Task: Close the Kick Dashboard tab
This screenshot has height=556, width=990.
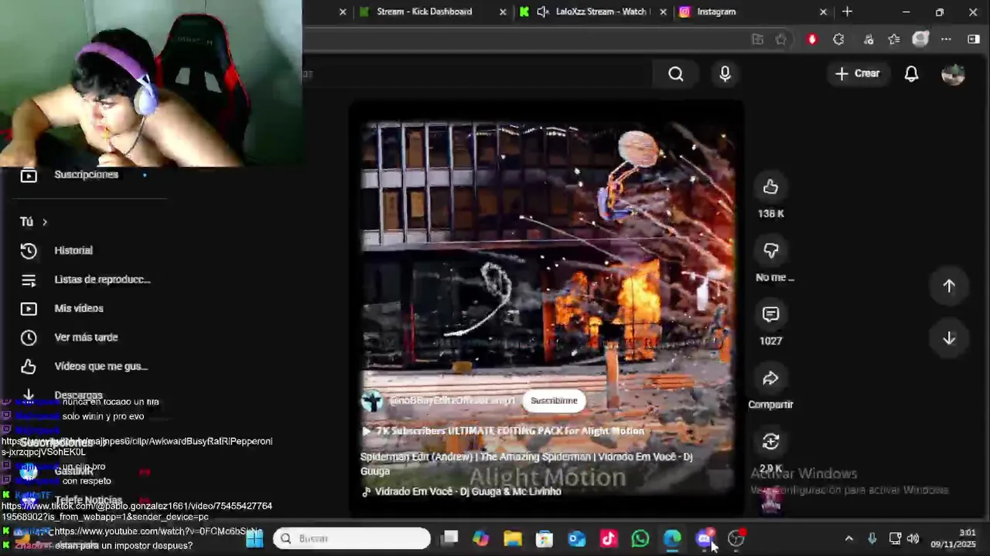Action: [x=503, y=12]
